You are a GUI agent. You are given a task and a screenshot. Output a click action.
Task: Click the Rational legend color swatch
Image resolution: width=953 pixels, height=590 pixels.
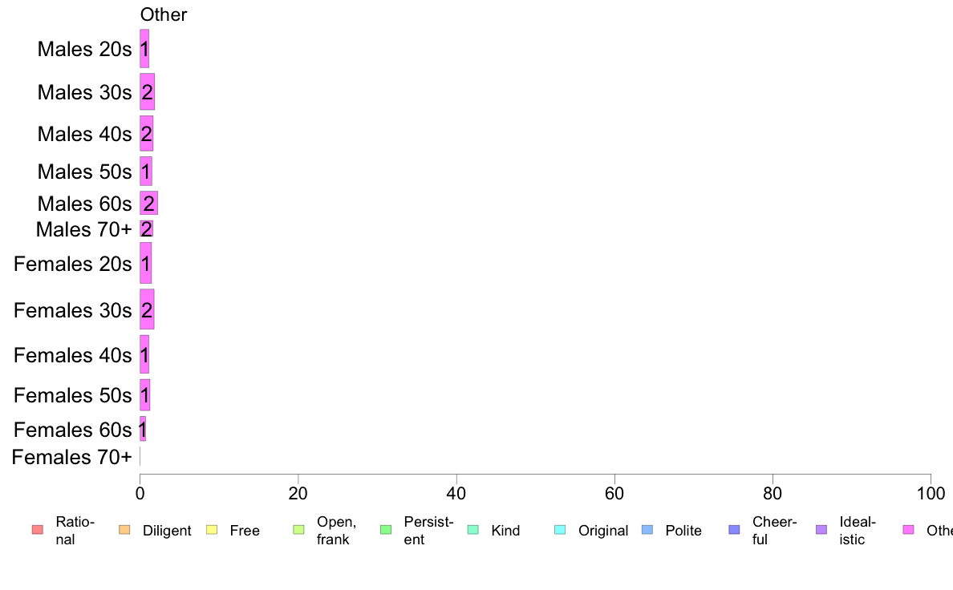38,530
